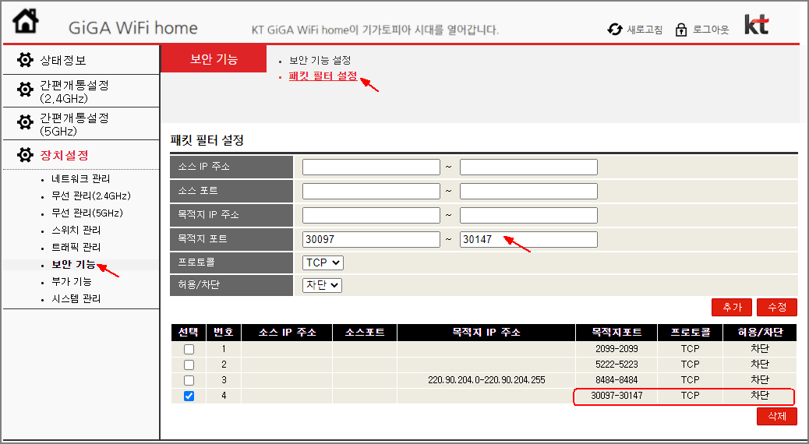Click the padlock icon beside 로그아웃
This screenshot has height=444, width=809.
pyautogui.click(x=681, y=30)
